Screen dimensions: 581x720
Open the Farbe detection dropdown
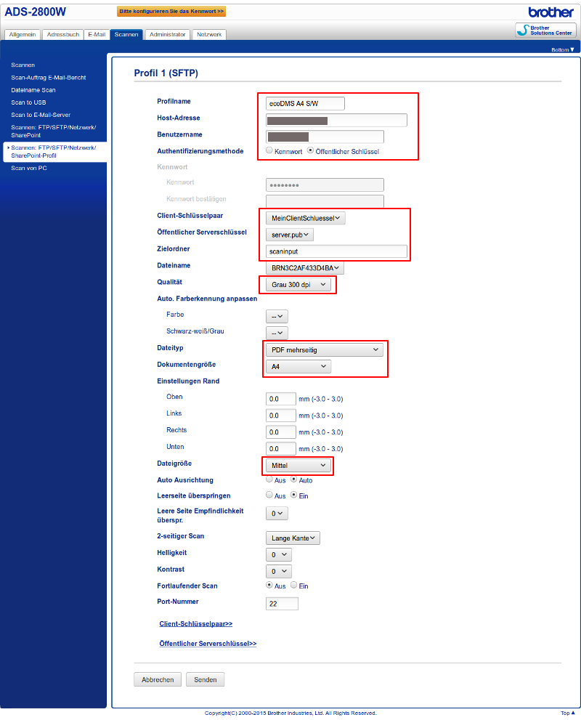point(277,316)
